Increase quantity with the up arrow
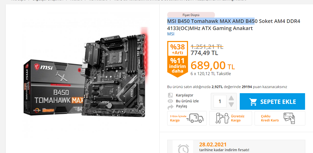Screen dimensions: 313x153 pyautogui.click(x=231, y=98)
